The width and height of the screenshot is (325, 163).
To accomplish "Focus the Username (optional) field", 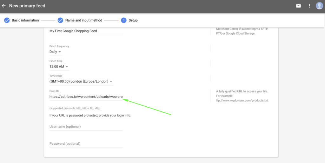I will 86,127.
